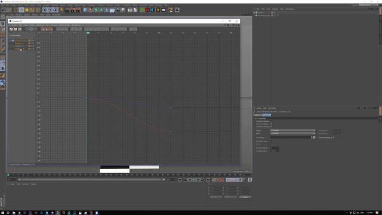The width and height of the screenshot is (382, 215).
Task: Toggle Rotation keyframe recording
Action: (236, 180)
